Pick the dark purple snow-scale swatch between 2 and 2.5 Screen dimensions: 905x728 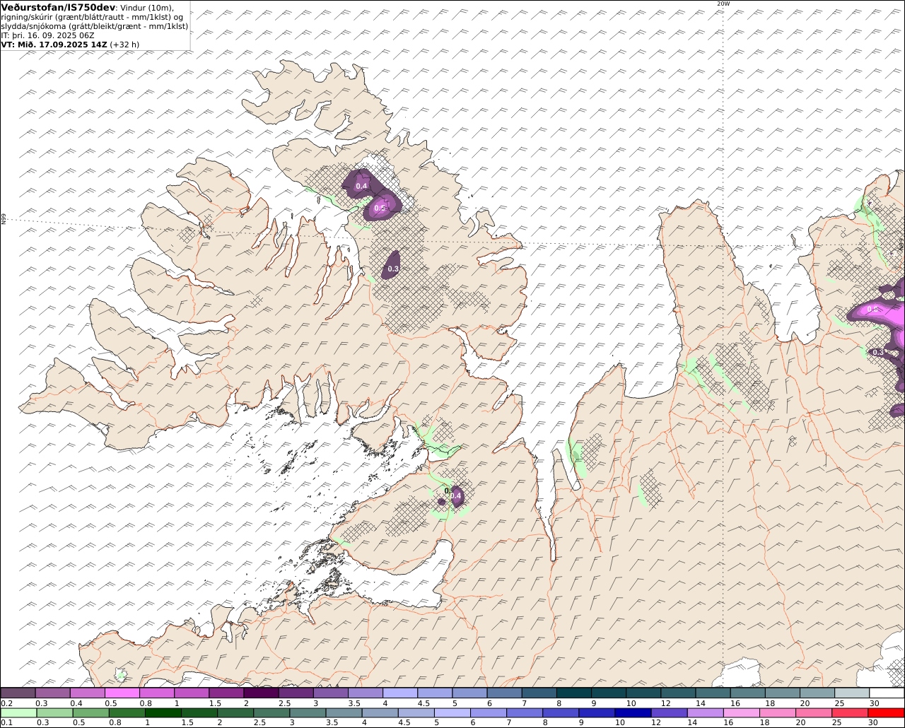click(261, 693)
